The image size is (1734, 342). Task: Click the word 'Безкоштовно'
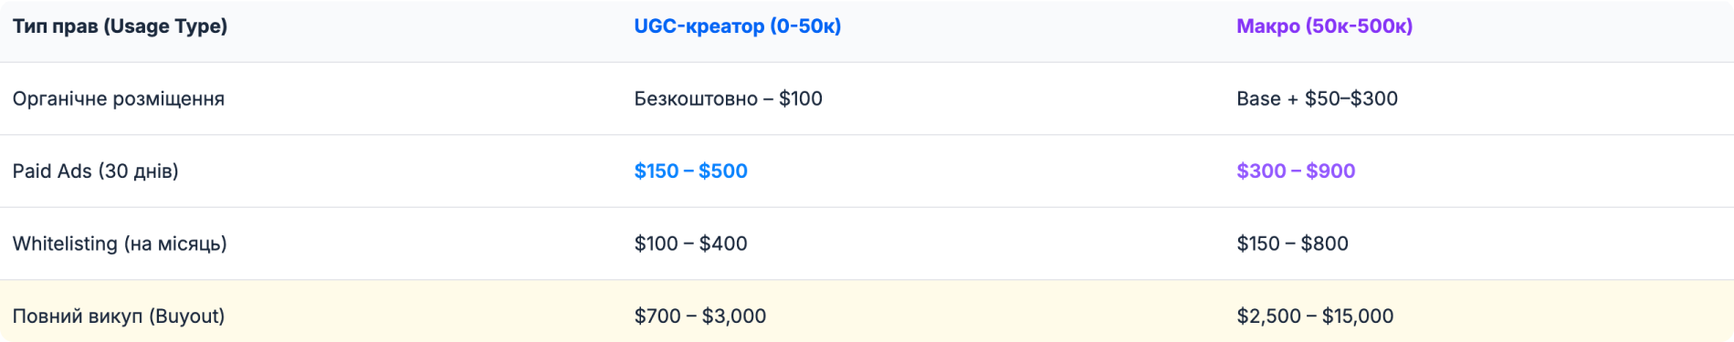click(696, 98)
